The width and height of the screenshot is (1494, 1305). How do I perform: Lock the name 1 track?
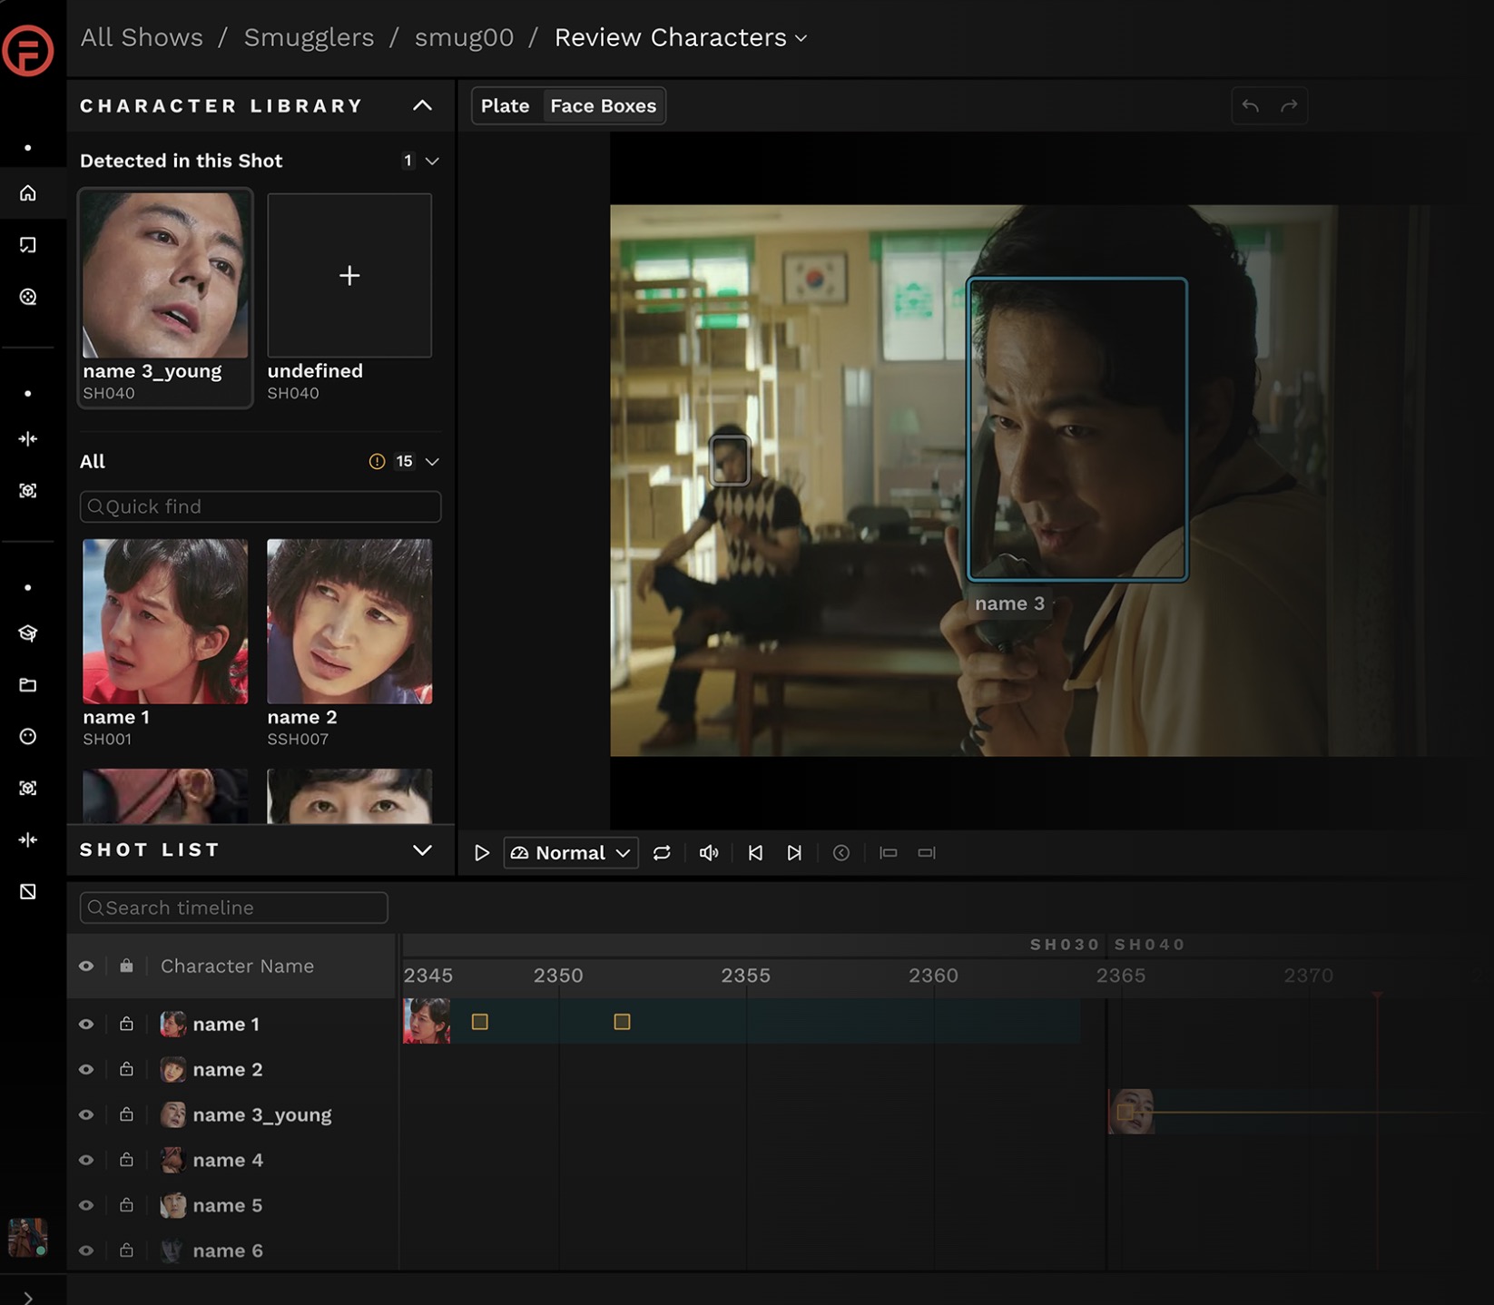(x=126, y=1024)
